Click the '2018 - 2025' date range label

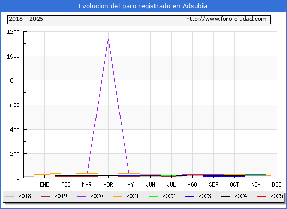point(26,19)
